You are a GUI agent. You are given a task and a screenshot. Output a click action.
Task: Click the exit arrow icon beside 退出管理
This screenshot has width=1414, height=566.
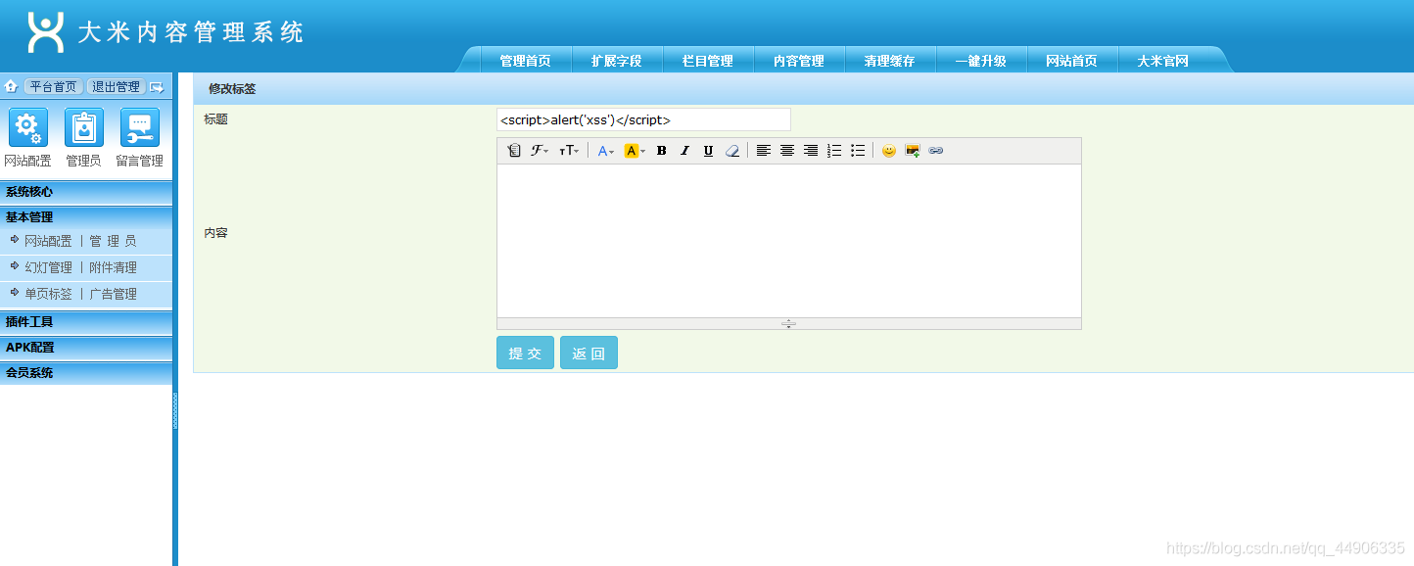[157, 87]
